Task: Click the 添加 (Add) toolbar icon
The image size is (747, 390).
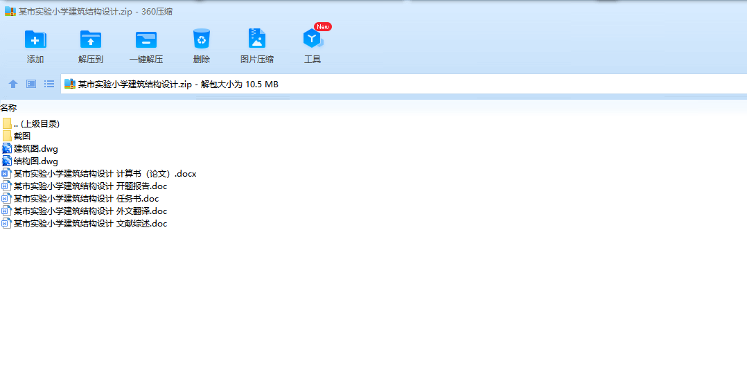Action: pyautogui.click(x=35, y=39)
